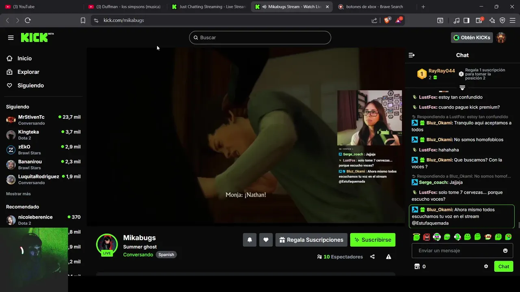Select the monkey face emote

[x=488, y=237]
